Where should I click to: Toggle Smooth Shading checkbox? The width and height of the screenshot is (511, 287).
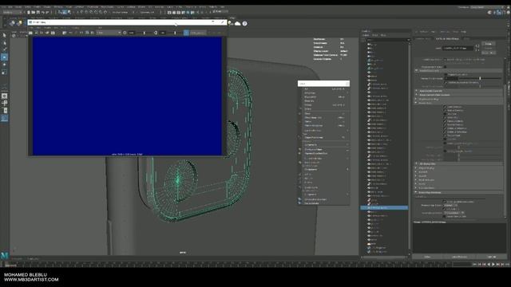tap(445, 124)
